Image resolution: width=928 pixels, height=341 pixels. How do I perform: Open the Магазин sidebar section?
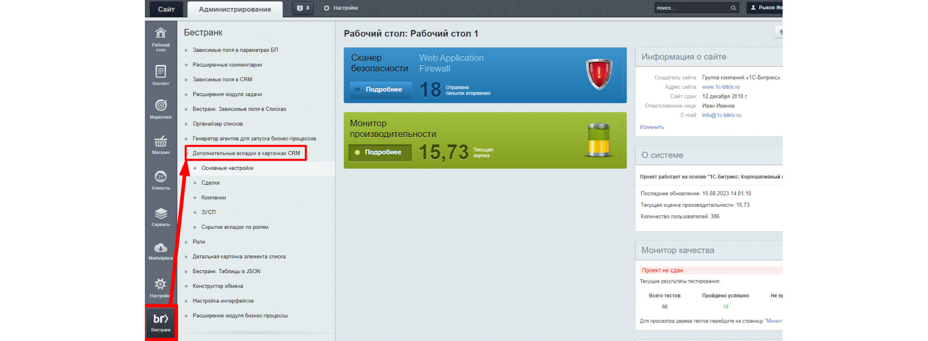[161, 145]
